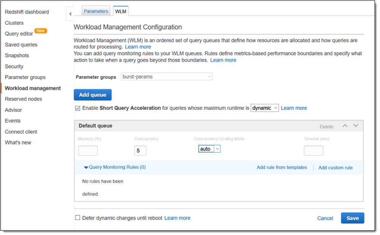Go to Clusters in the sidebar
Viewport: 380px width, 235px height.
pos(14,23)
